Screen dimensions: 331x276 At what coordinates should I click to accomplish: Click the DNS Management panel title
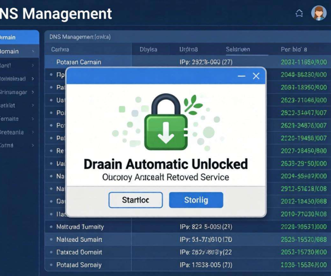pyautogui.click(x=80, y=37)
